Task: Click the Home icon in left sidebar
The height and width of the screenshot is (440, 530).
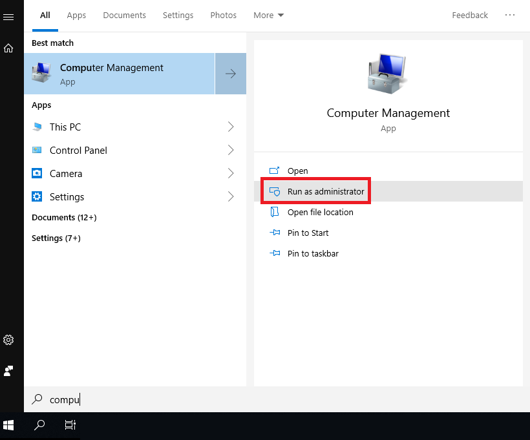Action: click(8, 48)
